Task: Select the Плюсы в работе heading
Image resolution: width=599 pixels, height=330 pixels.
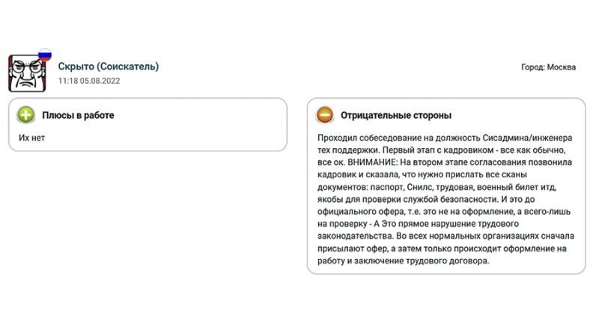Action: (x=78, y=115)
